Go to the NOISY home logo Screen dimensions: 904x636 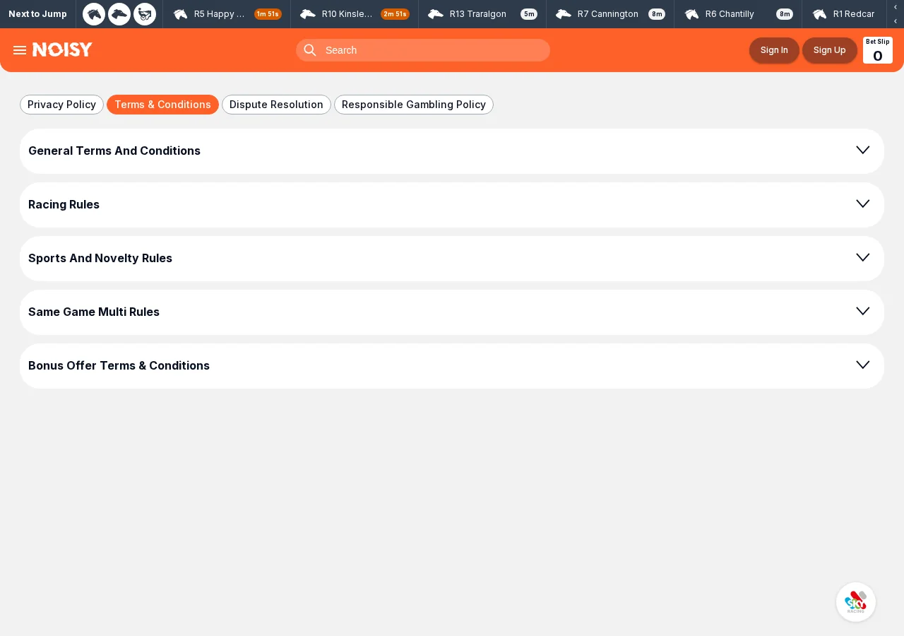pos(62,49)
